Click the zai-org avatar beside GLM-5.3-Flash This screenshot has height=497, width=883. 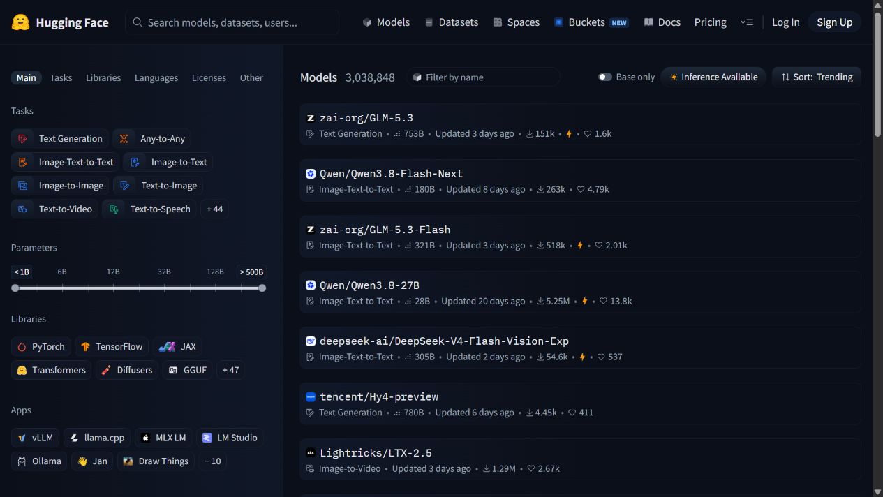click(311, 230)
